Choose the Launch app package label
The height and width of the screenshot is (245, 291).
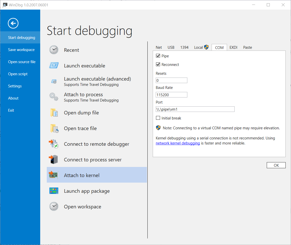coord(87,191)
